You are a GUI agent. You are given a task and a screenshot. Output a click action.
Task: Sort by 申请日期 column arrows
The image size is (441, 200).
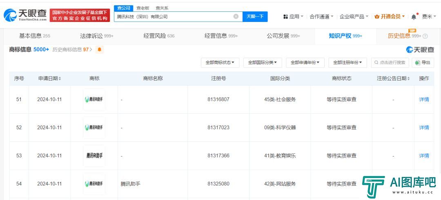coord(60,79)
